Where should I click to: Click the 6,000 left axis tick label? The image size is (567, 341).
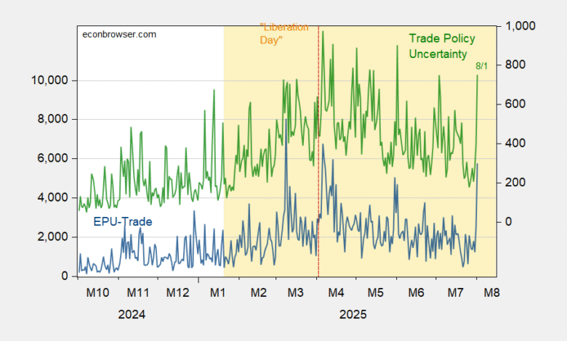point(53,158)
